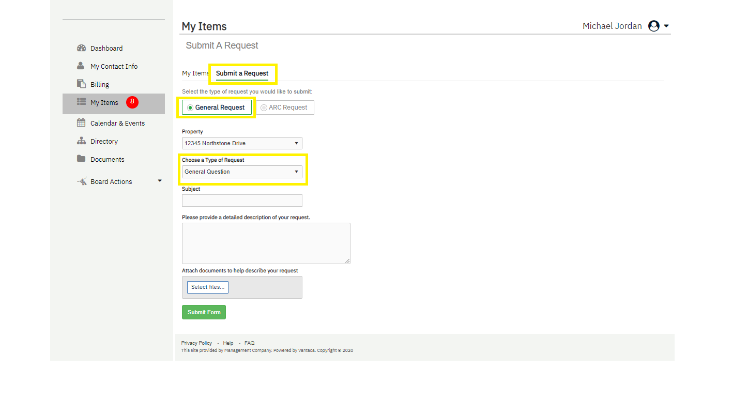Go to Billing in the sidebar
The width and height of the screenshot is (732, 400).
pos(100,84)
